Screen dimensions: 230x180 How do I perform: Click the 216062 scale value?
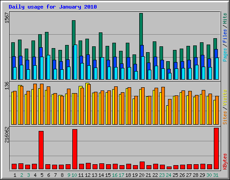(x=7, y=135)
